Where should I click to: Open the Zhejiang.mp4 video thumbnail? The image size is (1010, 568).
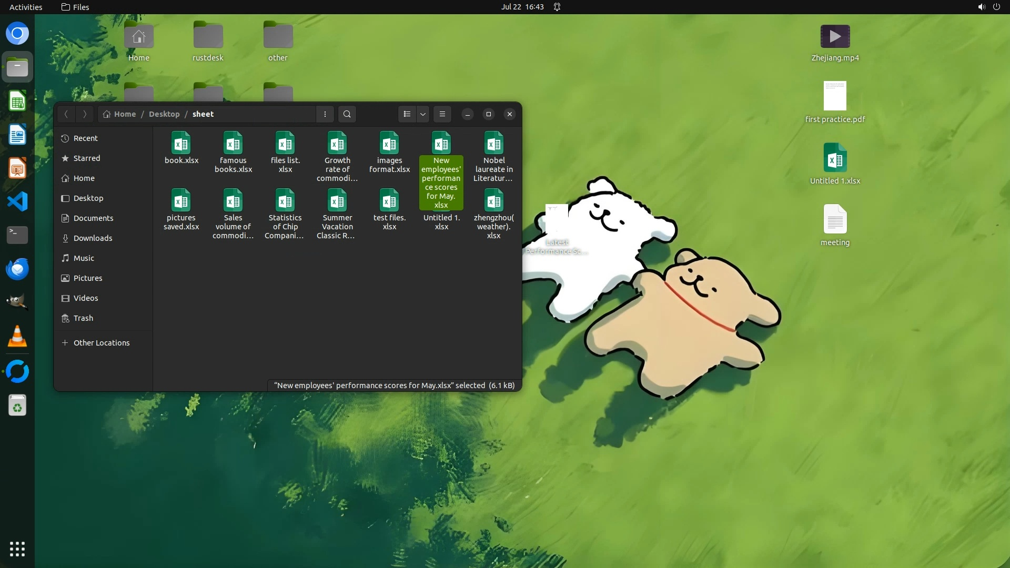tap(835, 37)
